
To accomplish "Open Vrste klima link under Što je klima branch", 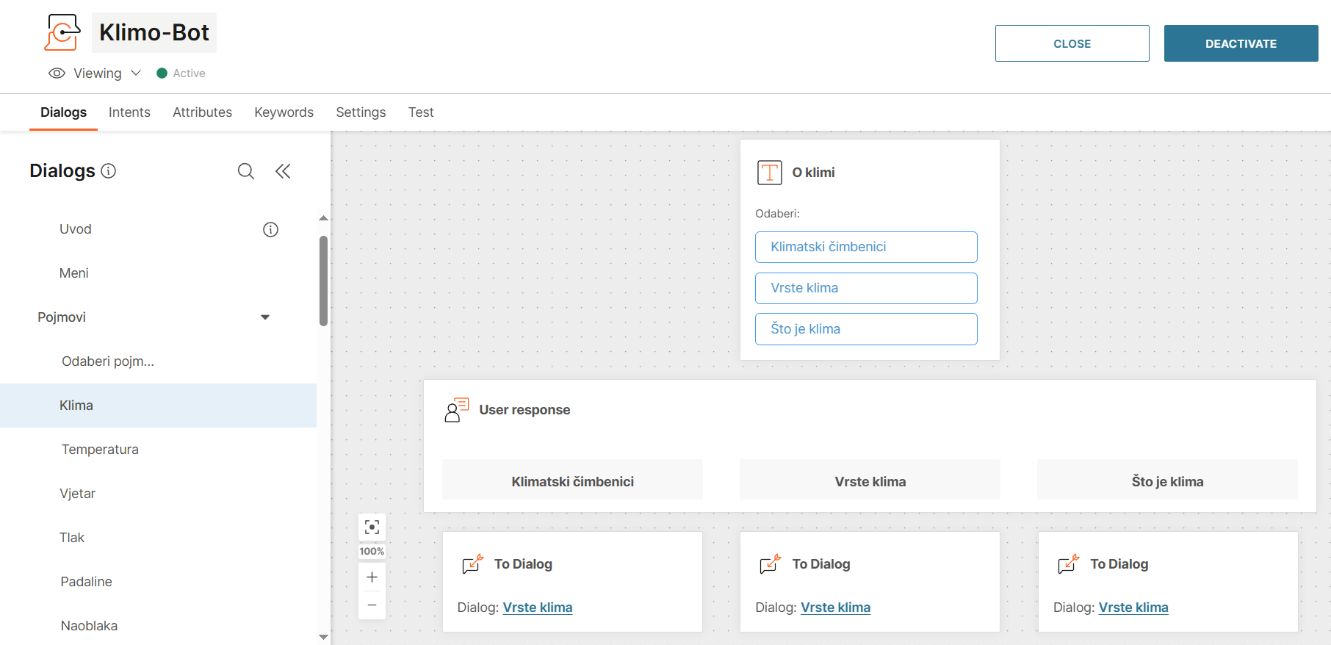I will (x=1133, y=608).
